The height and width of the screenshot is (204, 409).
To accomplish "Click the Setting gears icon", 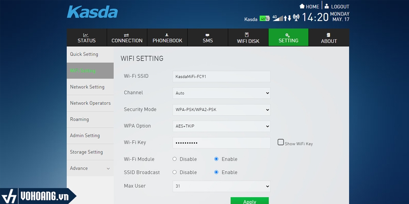I will 288,35.
